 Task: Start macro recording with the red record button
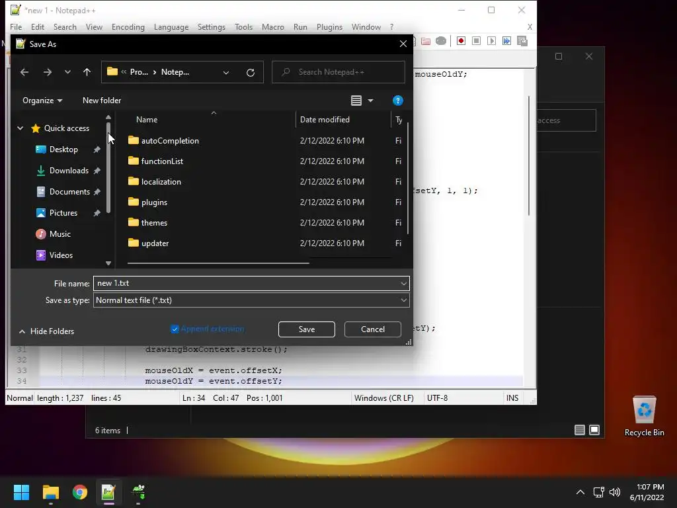coord(461,41)
